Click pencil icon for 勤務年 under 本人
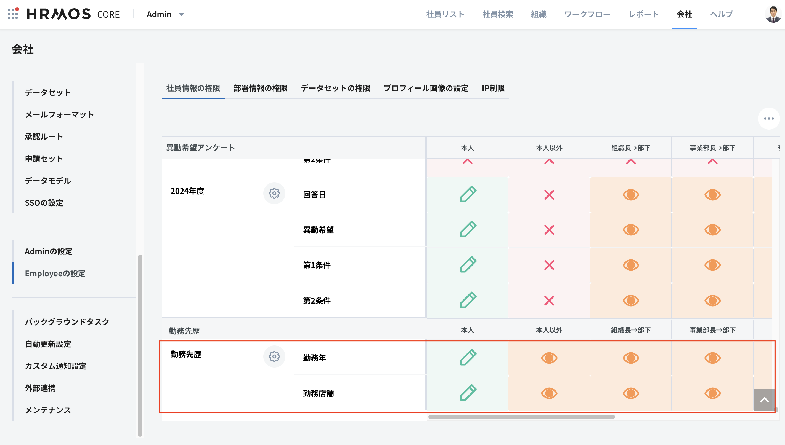Image resolution: width=785 pixels, height=445 pixels. pyautogui.click(x=468, y=357)
